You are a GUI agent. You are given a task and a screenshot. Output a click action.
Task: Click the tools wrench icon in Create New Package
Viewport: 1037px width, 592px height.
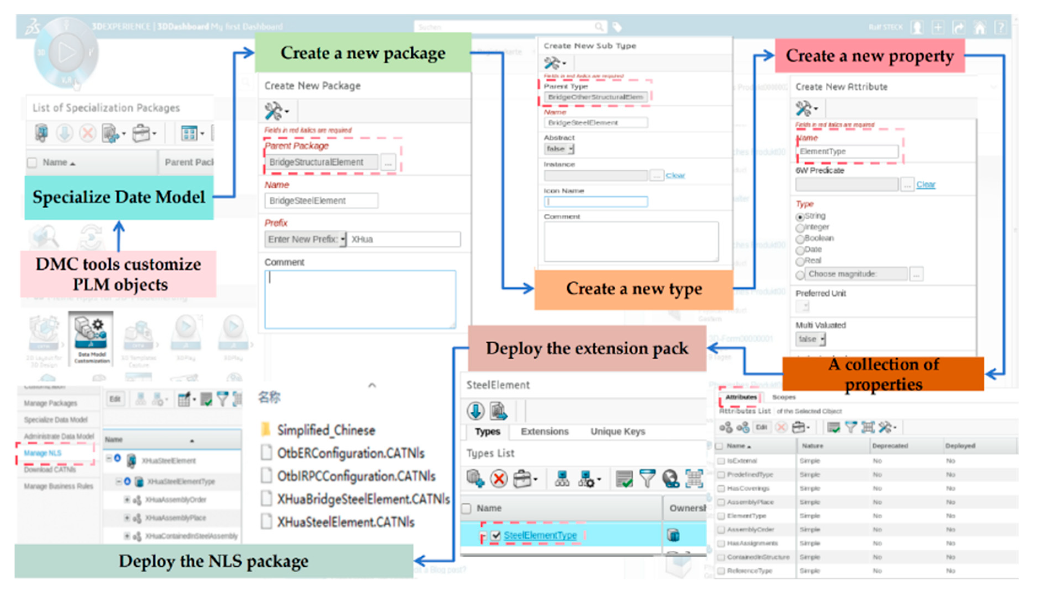coord(273,111)
